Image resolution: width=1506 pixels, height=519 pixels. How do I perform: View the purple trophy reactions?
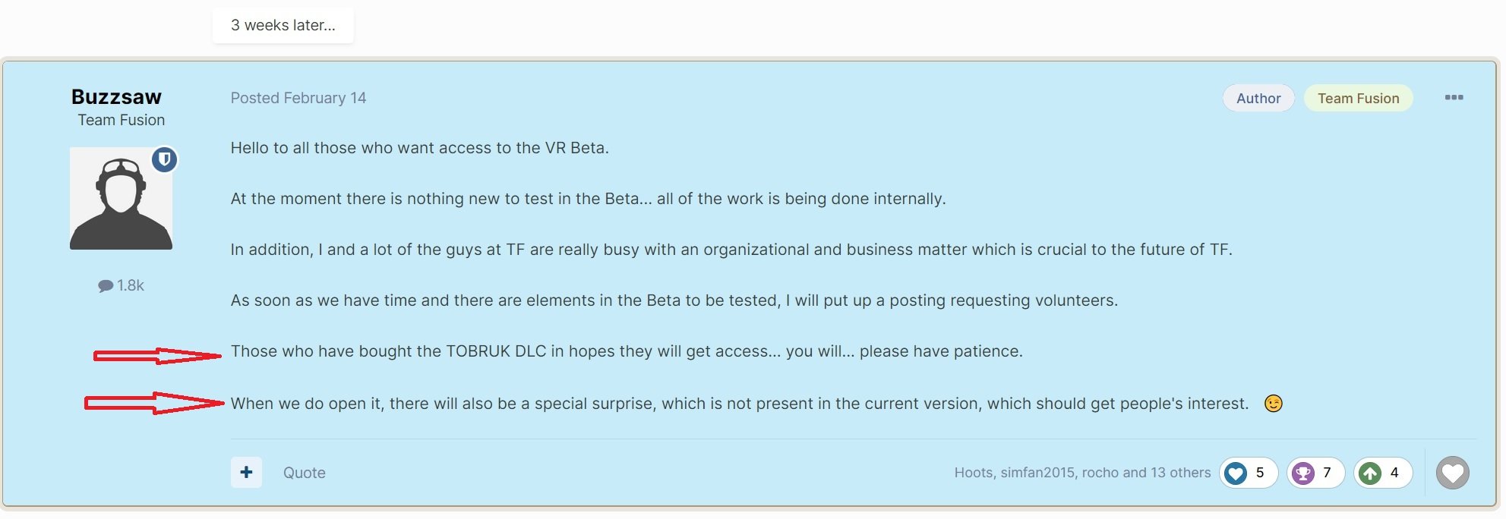[1315, 473]
